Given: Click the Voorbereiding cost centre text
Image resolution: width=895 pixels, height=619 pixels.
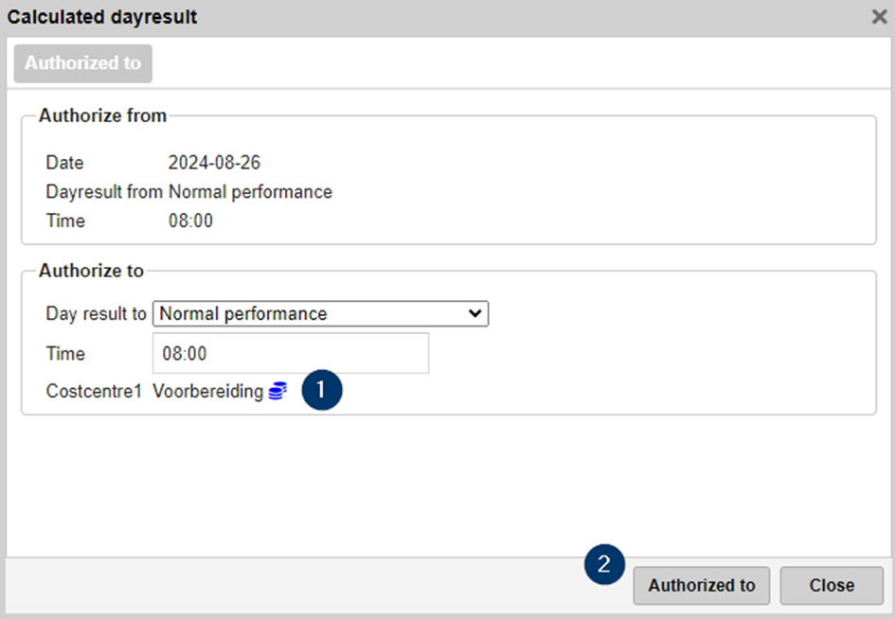Looking at the screenshot, I should click(207, 391).
